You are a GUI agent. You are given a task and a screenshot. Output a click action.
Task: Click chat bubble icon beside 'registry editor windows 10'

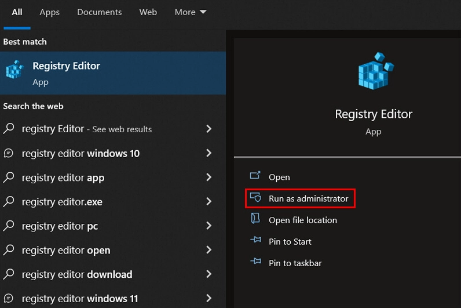pyautogui.click(x=9, y=153)
